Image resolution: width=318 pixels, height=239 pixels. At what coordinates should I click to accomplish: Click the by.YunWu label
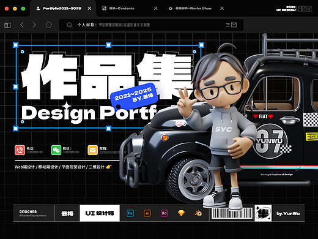[288, 213]
